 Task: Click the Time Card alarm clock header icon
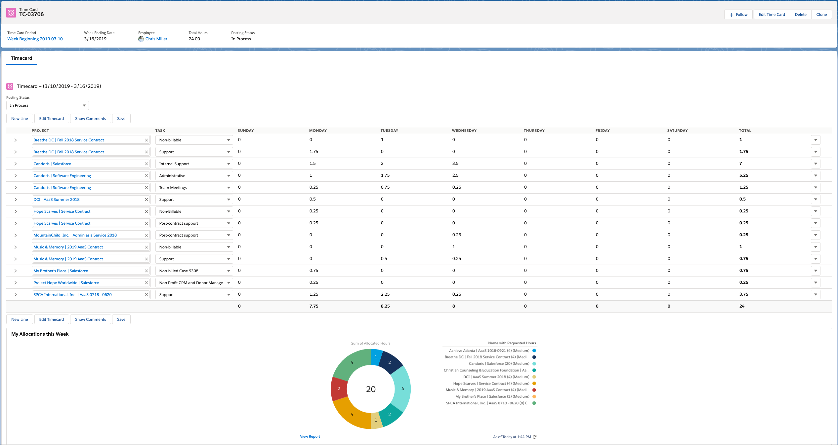tap(11, 13)
